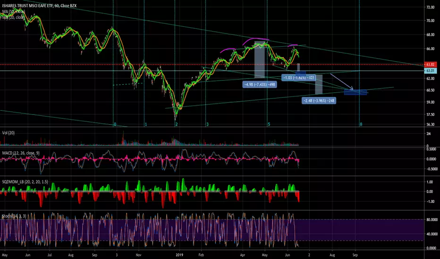
Task: Open the Vol (20) indicator legend
Action: click(x=8, y=133)
